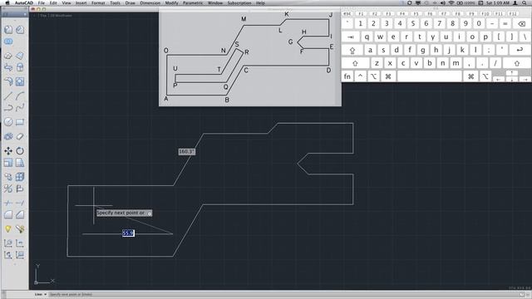Open the Parametric menu
Screen dimensions: 532x299
pyautogui.click(x=193, y=2)
